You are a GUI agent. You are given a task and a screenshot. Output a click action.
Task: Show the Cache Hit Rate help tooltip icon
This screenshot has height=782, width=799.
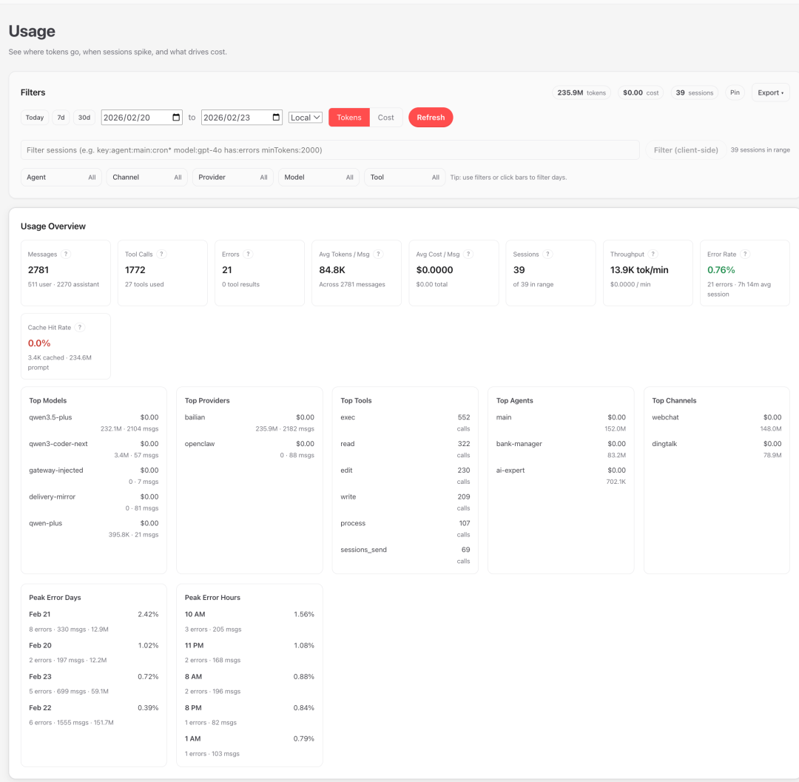[x=80, y=328]
